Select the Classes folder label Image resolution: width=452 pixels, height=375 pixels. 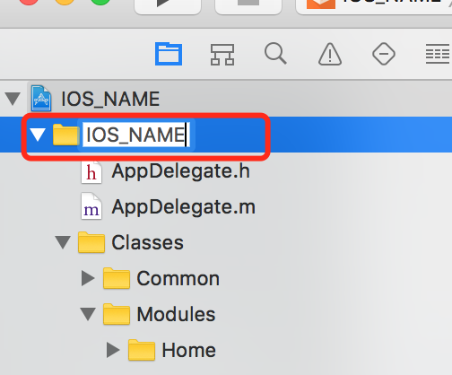[x=147, y=242]
